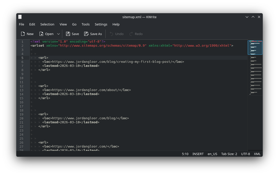279x176 pixels.
Task: Click the minimap scrollbar viewport
Action: point(255,47)
